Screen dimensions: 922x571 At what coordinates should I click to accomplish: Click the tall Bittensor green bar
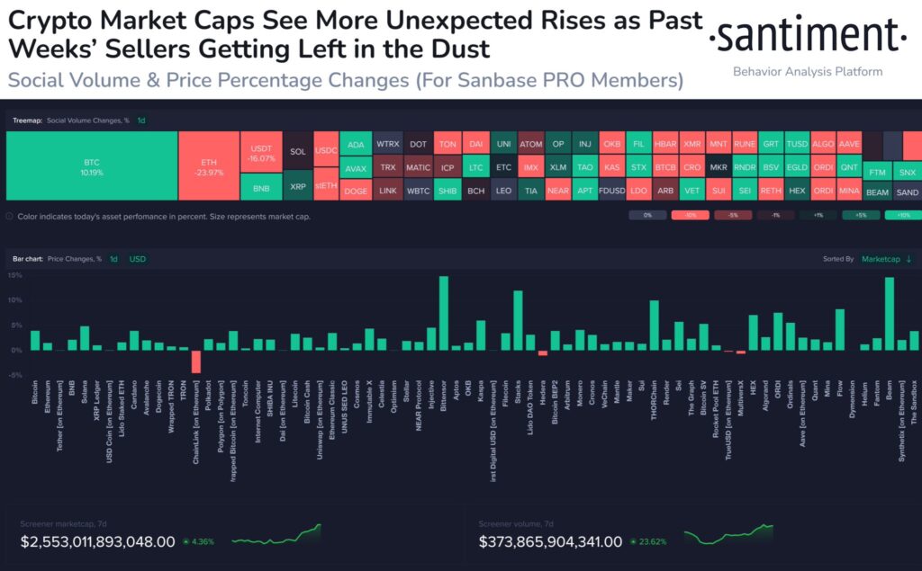pos(443,313)
